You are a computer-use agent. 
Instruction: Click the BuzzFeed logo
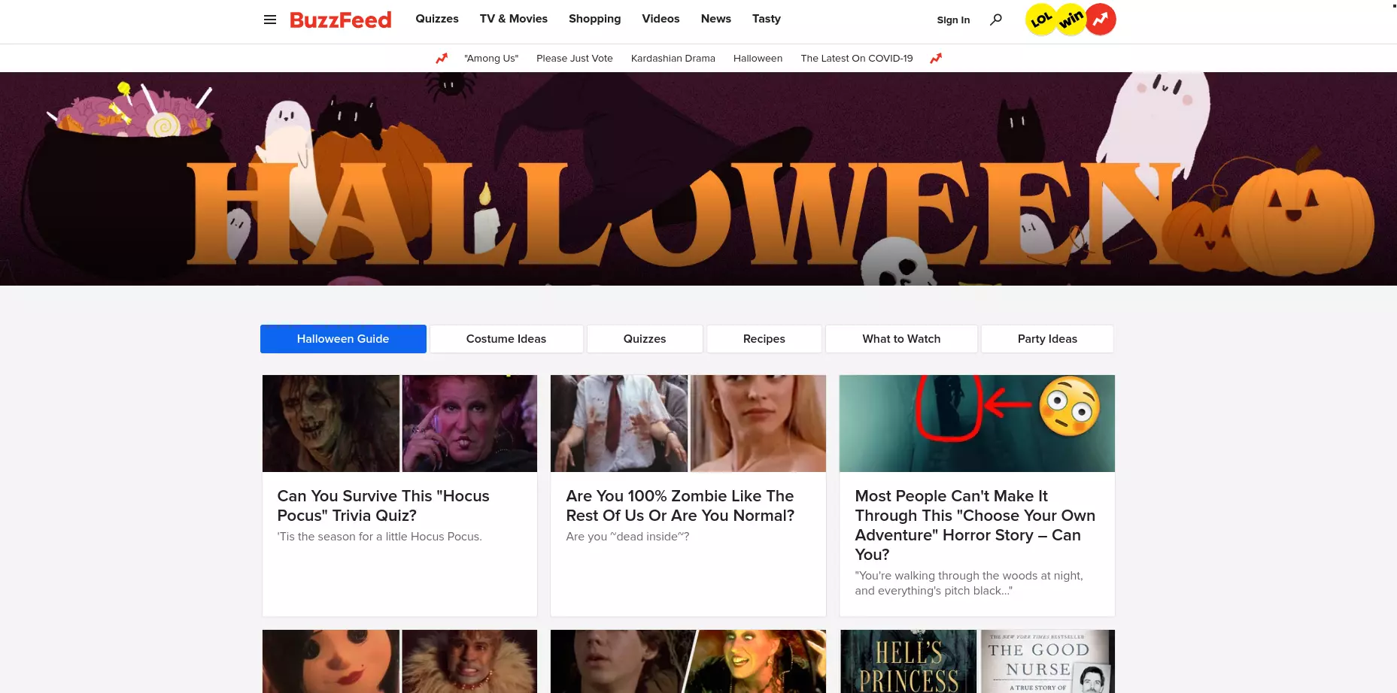pos(341,20)
